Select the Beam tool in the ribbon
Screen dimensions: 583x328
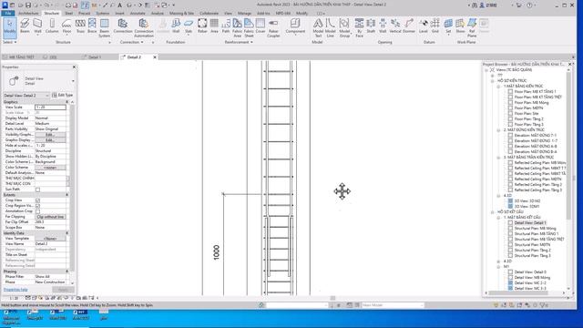click(x=25, y=26)
